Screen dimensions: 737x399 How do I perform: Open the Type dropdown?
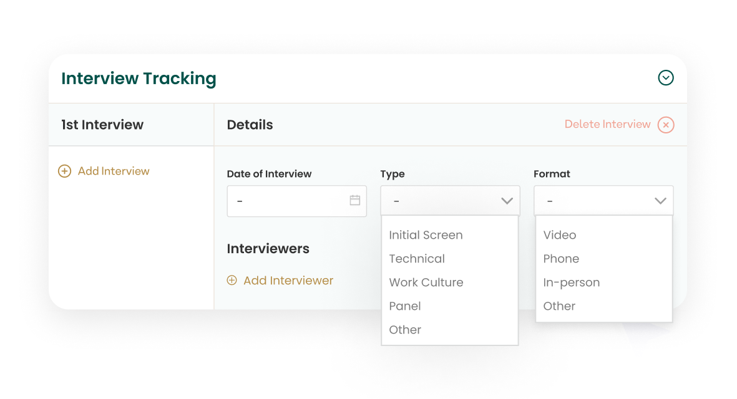point(450,201)
